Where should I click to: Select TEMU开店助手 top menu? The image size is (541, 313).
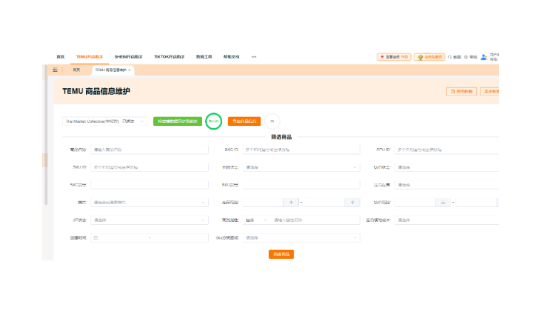coord(90,57)
